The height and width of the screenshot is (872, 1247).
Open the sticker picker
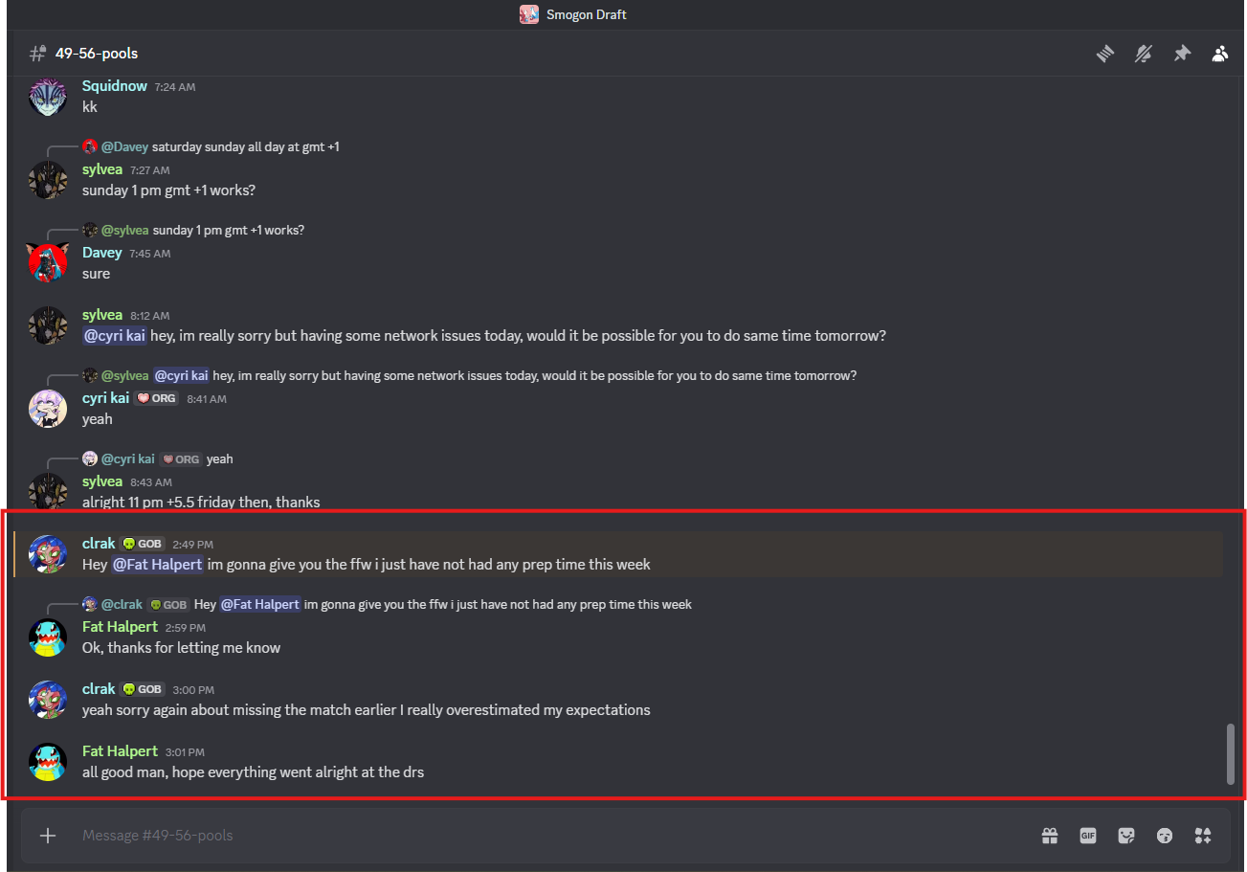pyautogui.click(x=1126, y=836)
